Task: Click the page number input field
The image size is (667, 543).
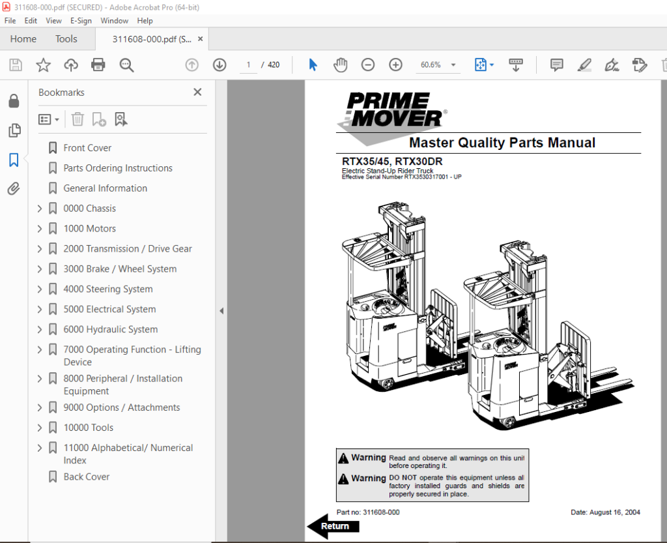Action: coord(248,65)
